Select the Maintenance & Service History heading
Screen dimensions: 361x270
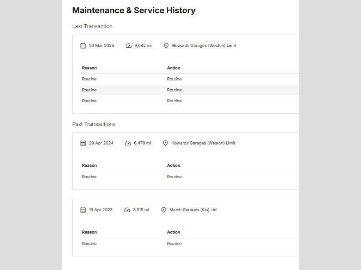pos(134,11)
